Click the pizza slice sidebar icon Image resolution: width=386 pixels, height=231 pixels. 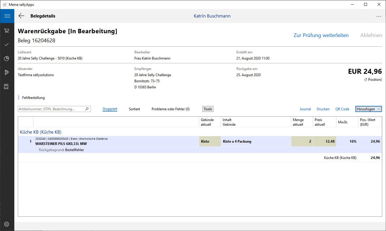coord(7,73)
